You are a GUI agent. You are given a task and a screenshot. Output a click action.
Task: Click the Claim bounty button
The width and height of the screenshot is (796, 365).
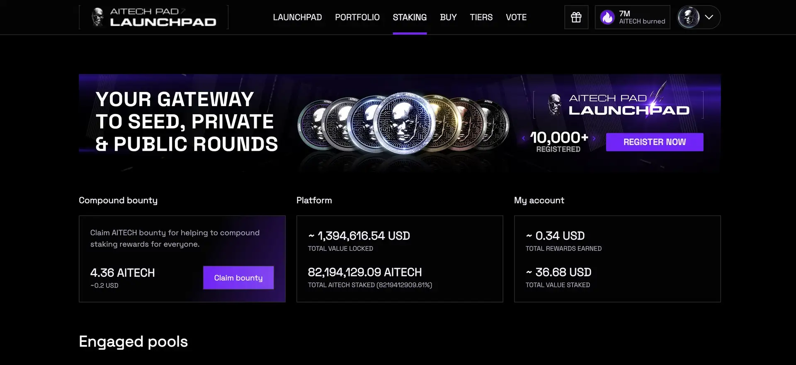click(x=238, y=278)
